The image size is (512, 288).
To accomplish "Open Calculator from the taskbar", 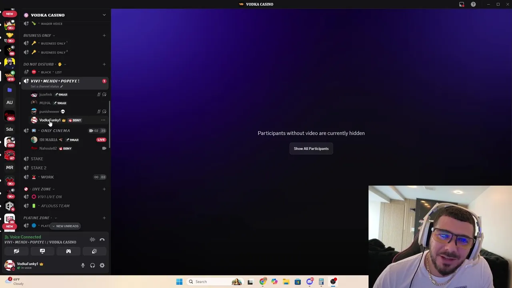I will point(321,282).
